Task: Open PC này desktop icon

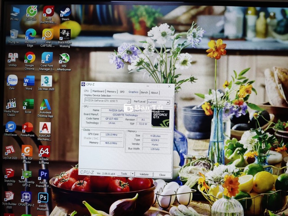Action: pyautogui.click(x=15, y=13)
